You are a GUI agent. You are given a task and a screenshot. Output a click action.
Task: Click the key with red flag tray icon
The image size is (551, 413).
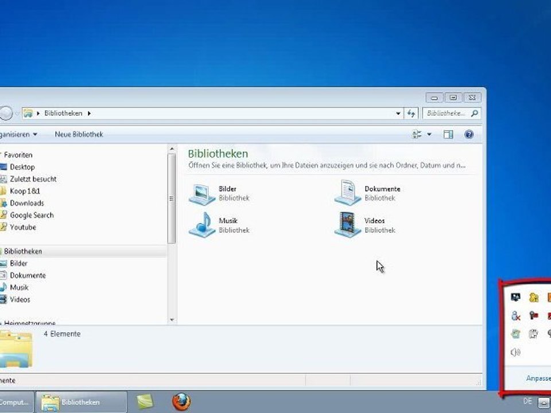coord(533,315)
